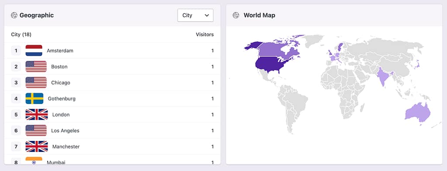
Task: Select the Chicago city name
Action: [60, 83]
